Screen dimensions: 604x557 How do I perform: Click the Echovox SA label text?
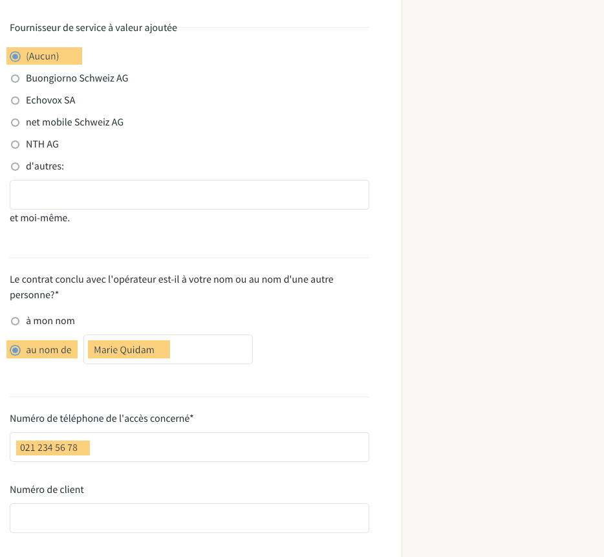[50, 100]
